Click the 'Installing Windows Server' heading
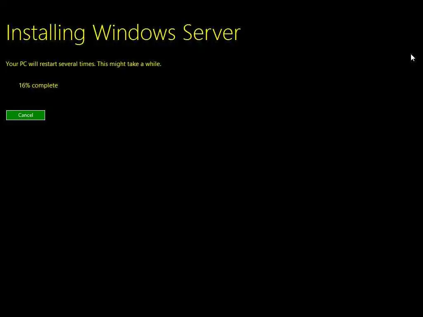This screenshot has height=317, width=423. pos(123,33)
